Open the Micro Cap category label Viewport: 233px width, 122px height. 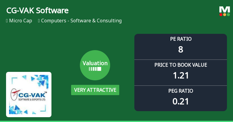coord(21,21)
